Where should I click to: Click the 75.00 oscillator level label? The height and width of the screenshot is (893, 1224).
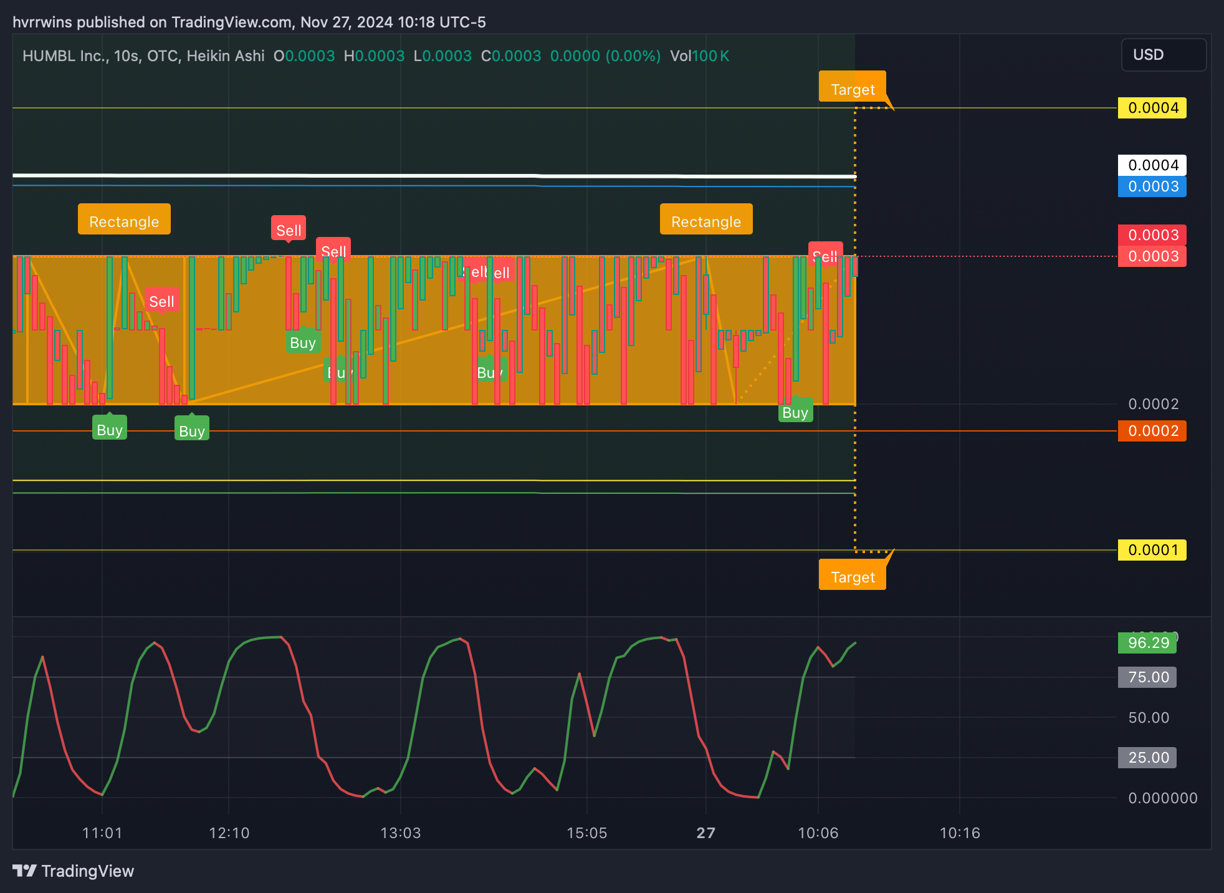coord(1147,677)
